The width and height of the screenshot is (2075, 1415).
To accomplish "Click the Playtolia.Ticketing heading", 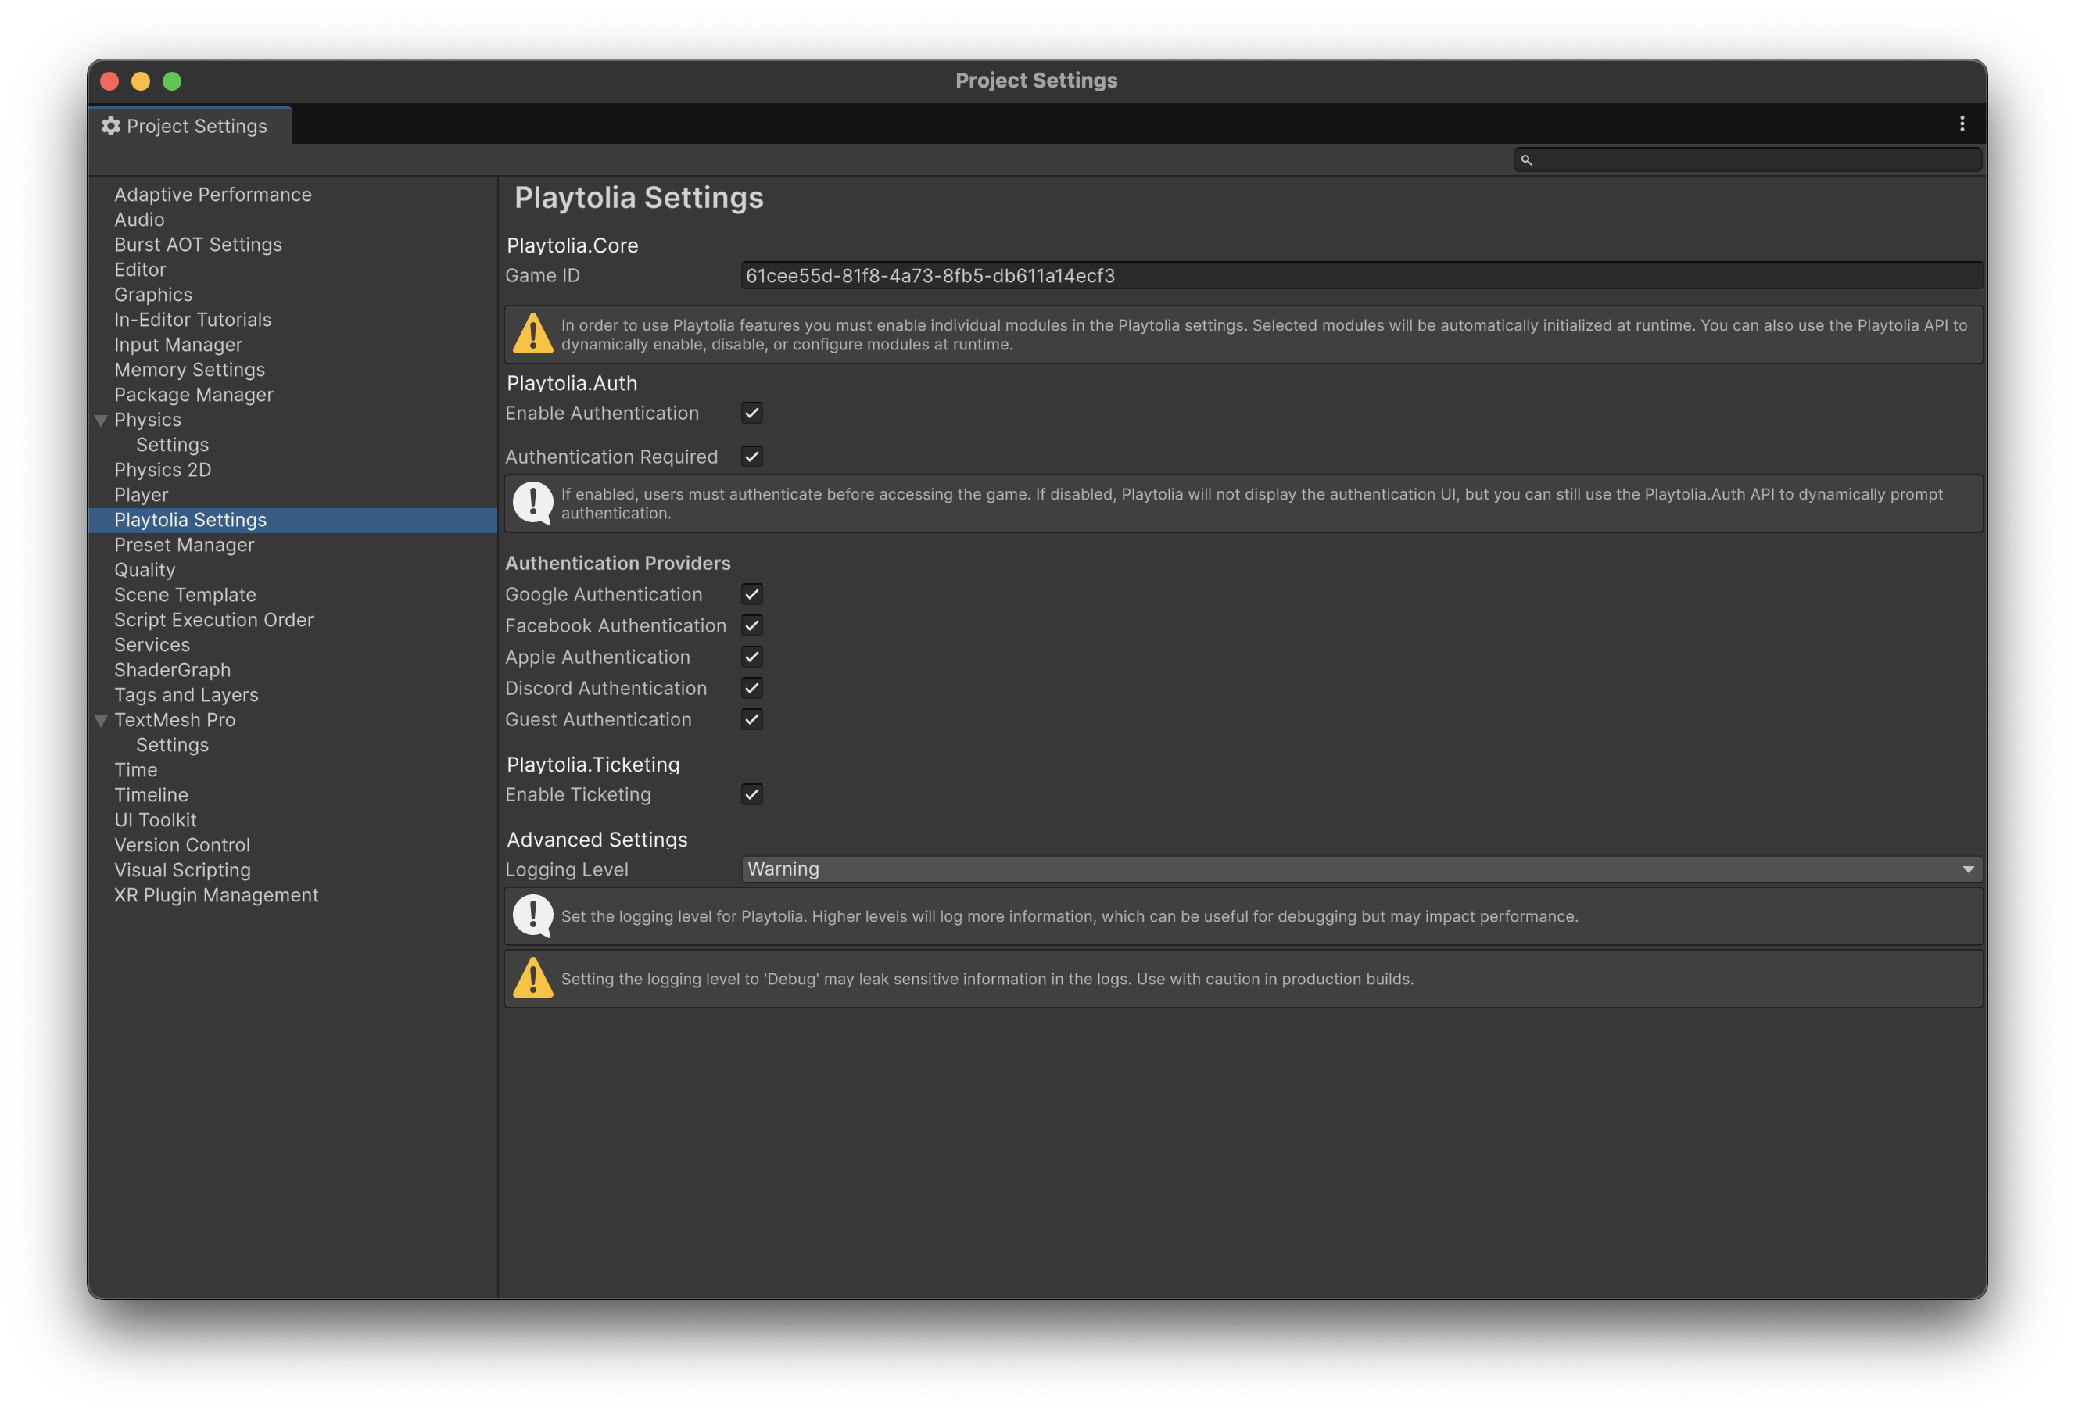I will 593,765.
